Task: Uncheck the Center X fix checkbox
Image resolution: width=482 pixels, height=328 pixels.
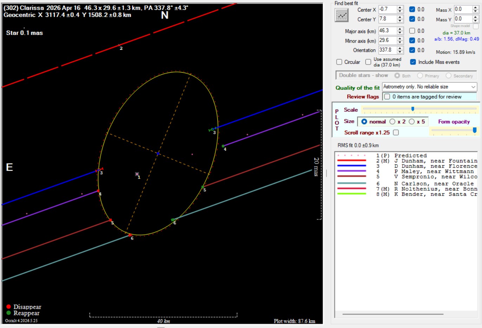Action: pos(412,9)
